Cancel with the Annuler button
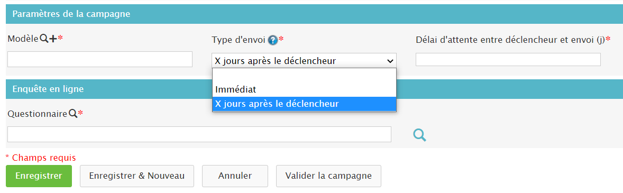The height and width of the screenshot is (193, 623). click(235, 176)
